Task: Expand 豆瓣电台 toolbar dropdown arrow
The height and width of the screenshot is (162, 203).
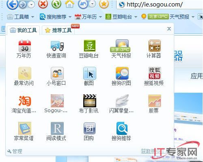Action: tap(136, 17)
